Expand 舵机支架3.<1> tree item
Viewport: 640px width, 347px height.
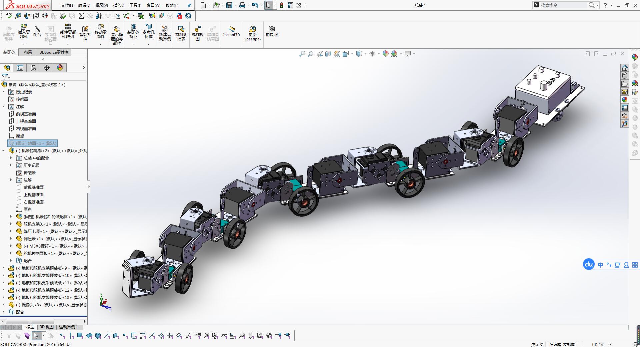coord(11,224)
